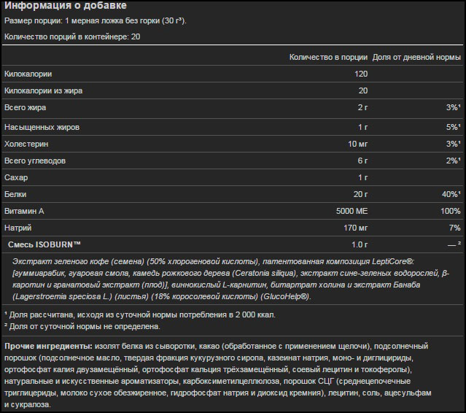Click the 'Доля от дневной нормы' header

416,57
